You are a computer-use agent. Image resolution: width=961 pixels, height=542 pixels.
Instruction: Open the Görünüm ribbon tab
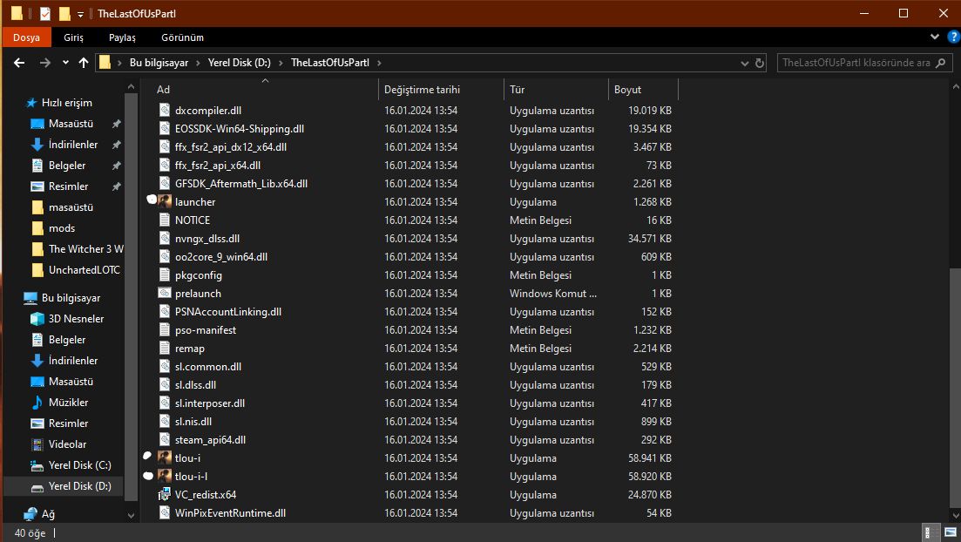click(x=182, y=37)
